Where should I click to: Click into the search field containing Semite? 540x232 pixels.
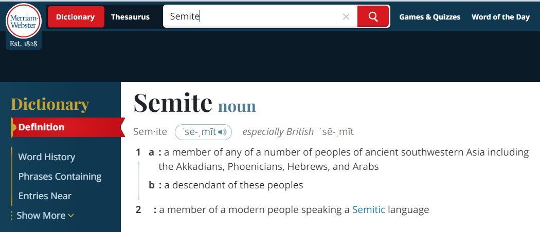pyautogui.click(x=252, y=17)
